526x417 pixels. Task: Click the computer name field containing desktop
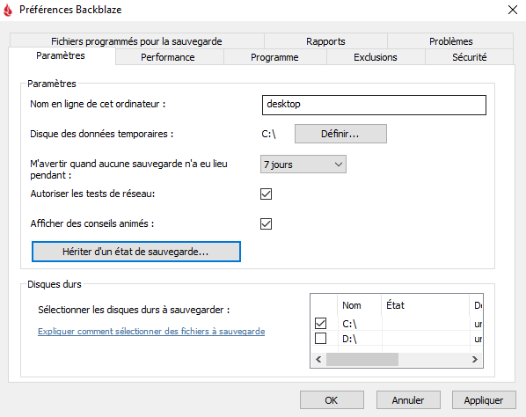point(374,105)
